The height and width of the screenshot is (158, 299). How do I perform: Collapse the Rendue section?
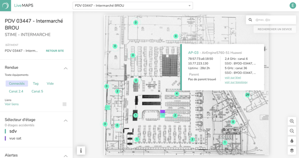pyautogui.click(x=66, y=68)
